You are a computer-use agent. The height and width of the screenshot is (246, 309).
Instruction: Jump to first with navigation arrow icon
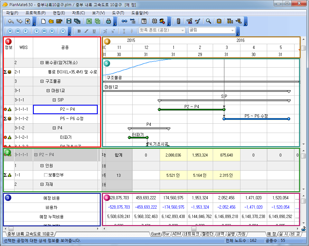click(10, 31)
